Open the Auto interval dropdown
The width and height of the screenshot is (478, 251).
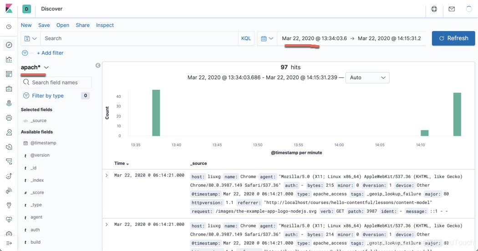click(367, 77)
